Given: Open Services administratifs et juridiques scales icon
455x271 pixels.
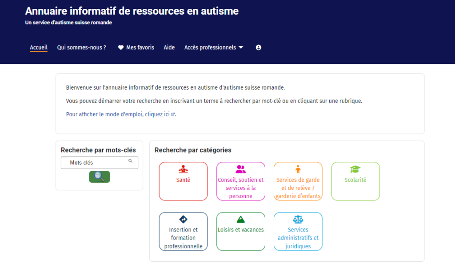Looking at the screenshot, I should tap(298, 219).
